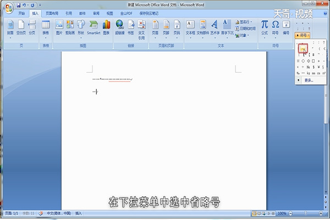The image size is (330, 220).
Task: Insert a chart using 图表 icon
Action: pyautogui.click(x=106, y=27)
